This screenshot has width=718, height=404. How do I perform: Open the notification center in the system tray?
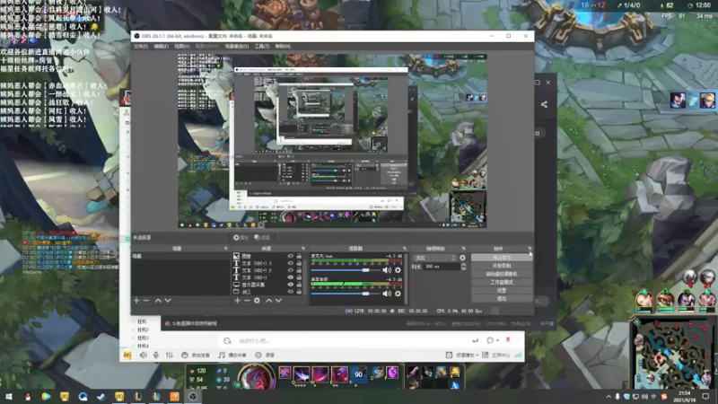click(x=705, y=397)
